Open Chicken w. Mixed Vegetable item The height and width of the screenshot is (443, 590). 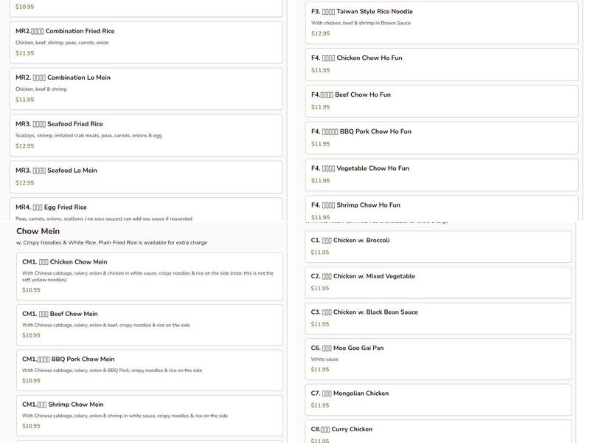[438, 282]
